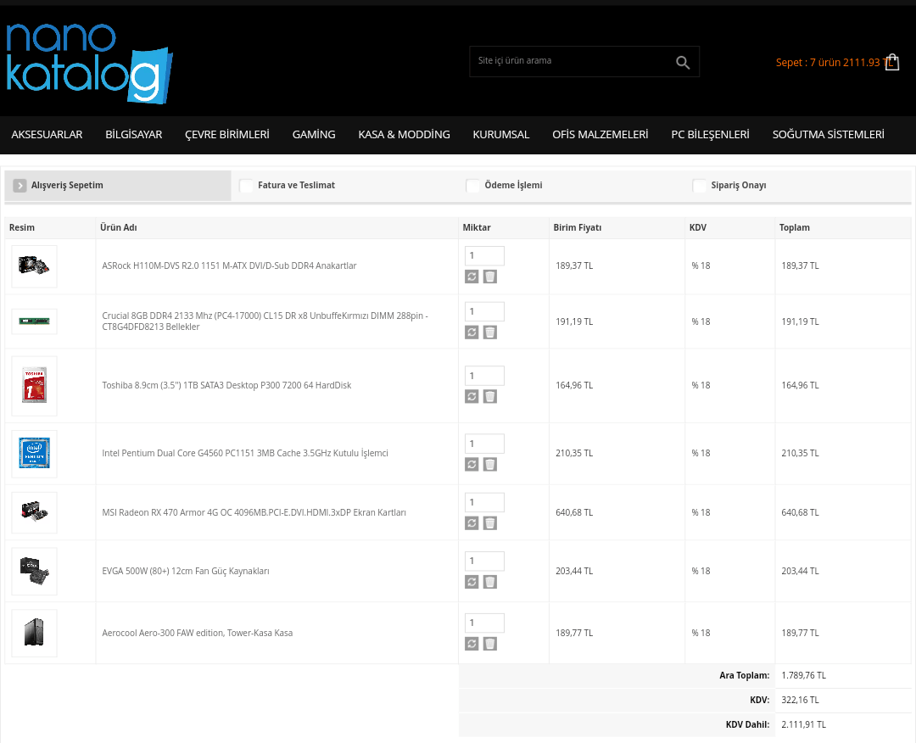Open the SOĞUTMA SİSTEMLERİ menu
916x743 pixels.
(x=829, y=134)
